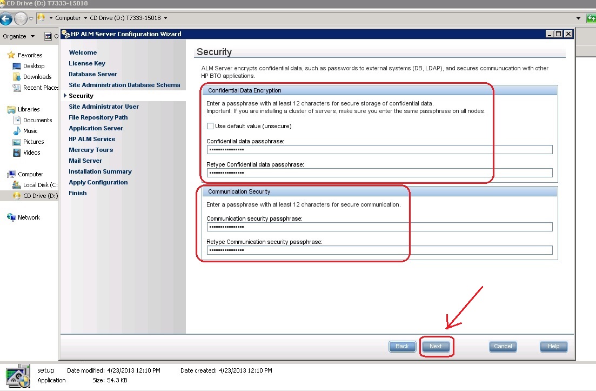The image size is (596, 391).
Task: Click the Favorites star icon
Action: [x=11, y=55]
